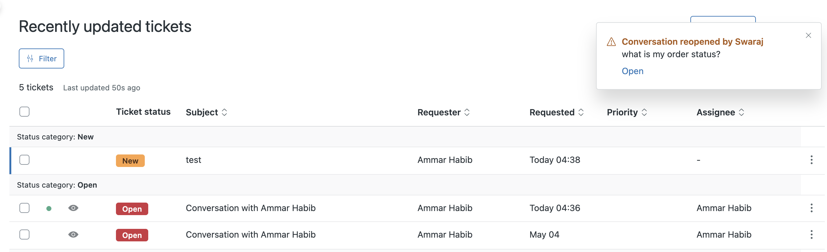Check the May 04 conversation ticket
Image resolution: width=827 pixels, height=252 pixels.
pos(24,235)
